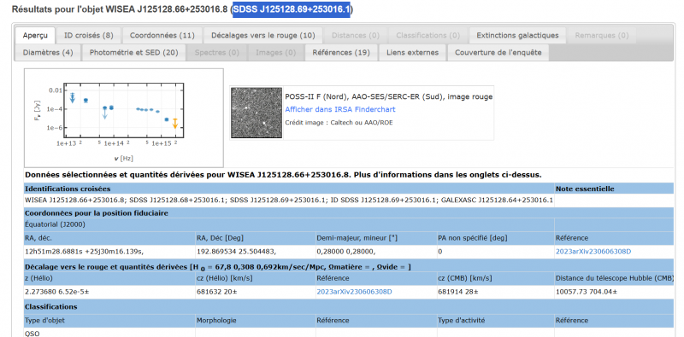Click RA value 12h51m28.6881s +25j30m16.139s
Image resolution: width=684 pixels, height=337 pixels.
click(x=85, y=252)
